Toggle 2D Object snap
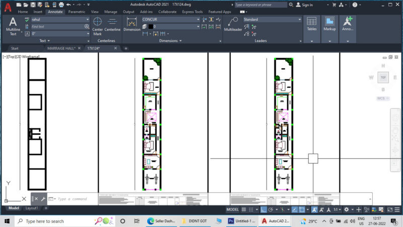This screenshot has width=403, height=227. [x=302, y=209]
